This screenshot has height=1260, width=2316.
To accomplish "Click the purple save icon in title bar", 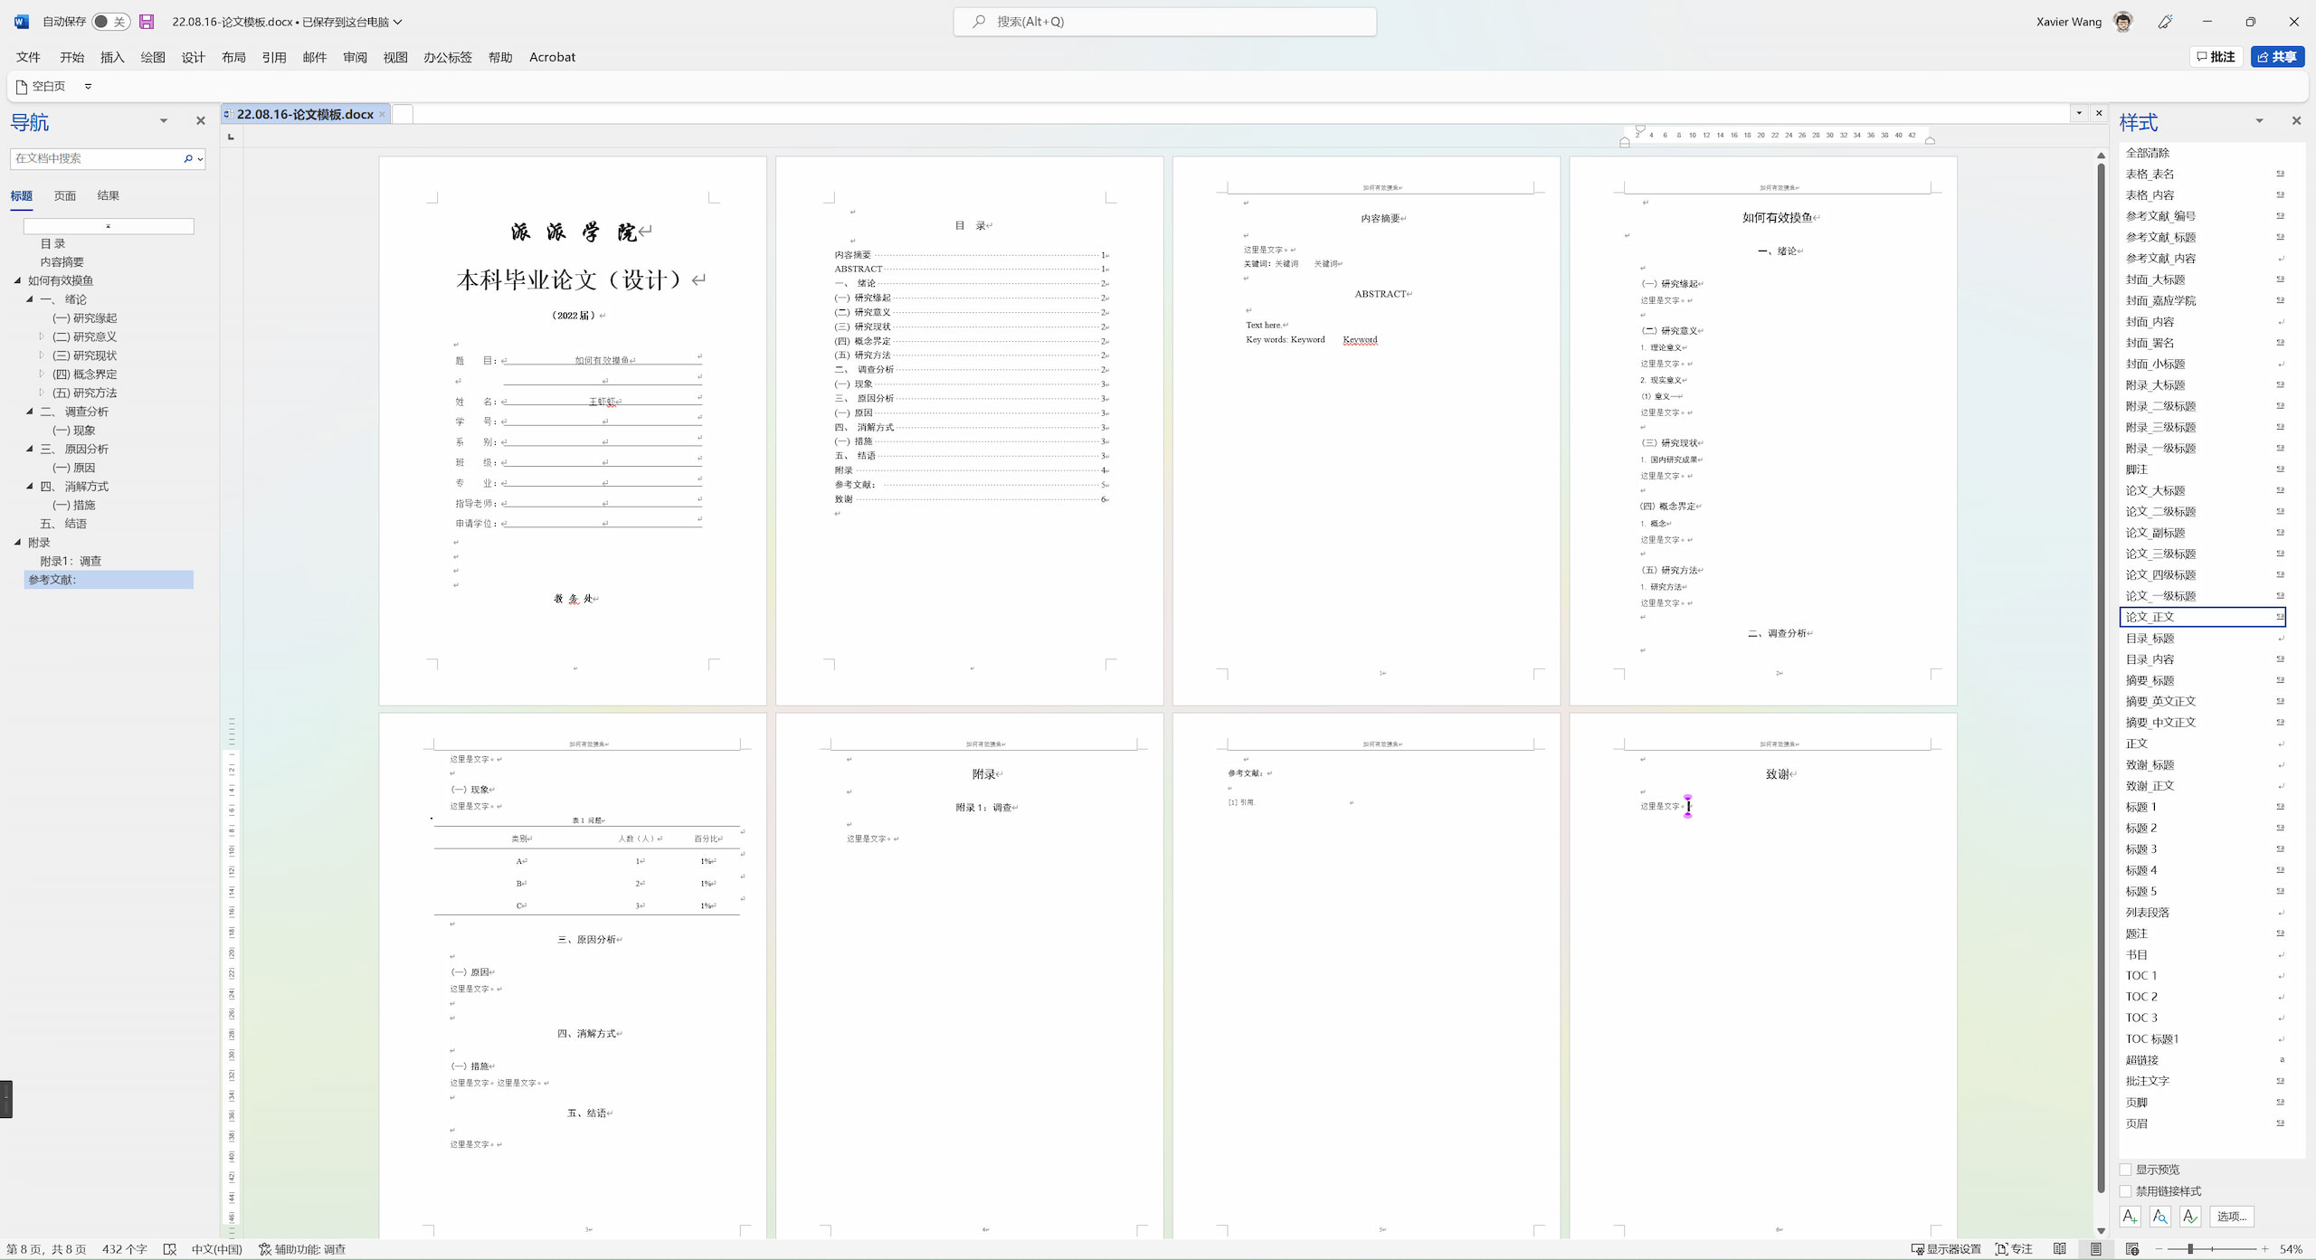I will (147, 21).
